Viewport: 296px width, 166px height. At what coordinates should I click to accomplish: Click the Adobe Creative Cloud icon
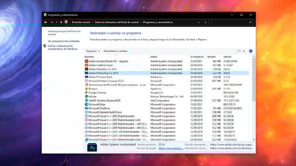coord(86,65)
